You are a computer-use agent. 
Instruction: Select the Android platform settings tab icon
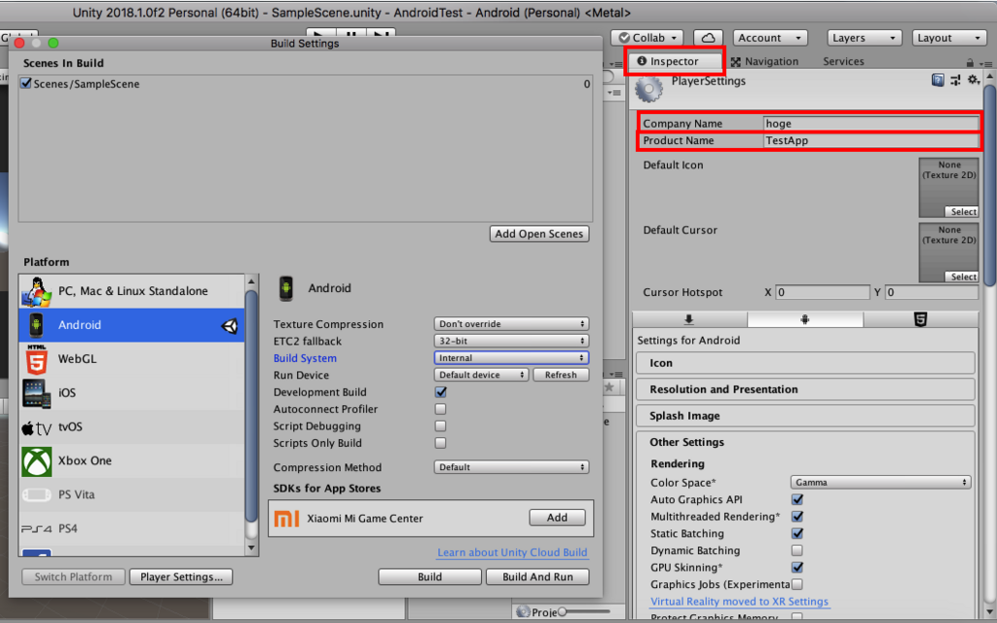point(805,319)
